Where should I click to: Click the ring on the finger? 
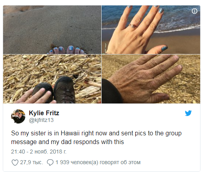pyautogui.click(x=133, y=26)
